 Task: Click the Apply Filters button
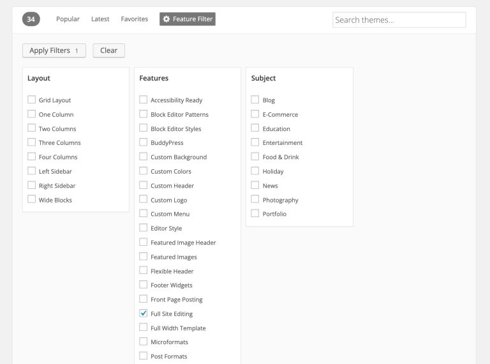[x=54, y=50]
